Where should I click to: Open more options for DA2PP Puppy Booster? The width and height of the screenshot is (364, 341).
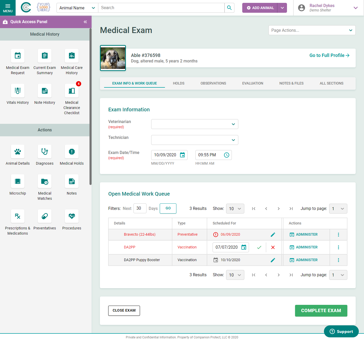[338, 260]
